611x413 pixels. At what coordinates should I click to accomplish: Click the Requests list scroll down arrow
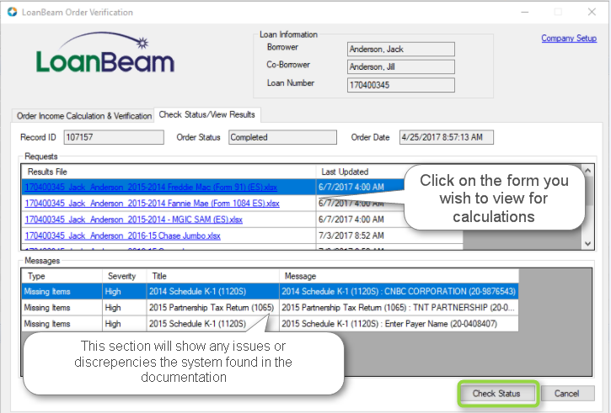[x=587, y=244]
